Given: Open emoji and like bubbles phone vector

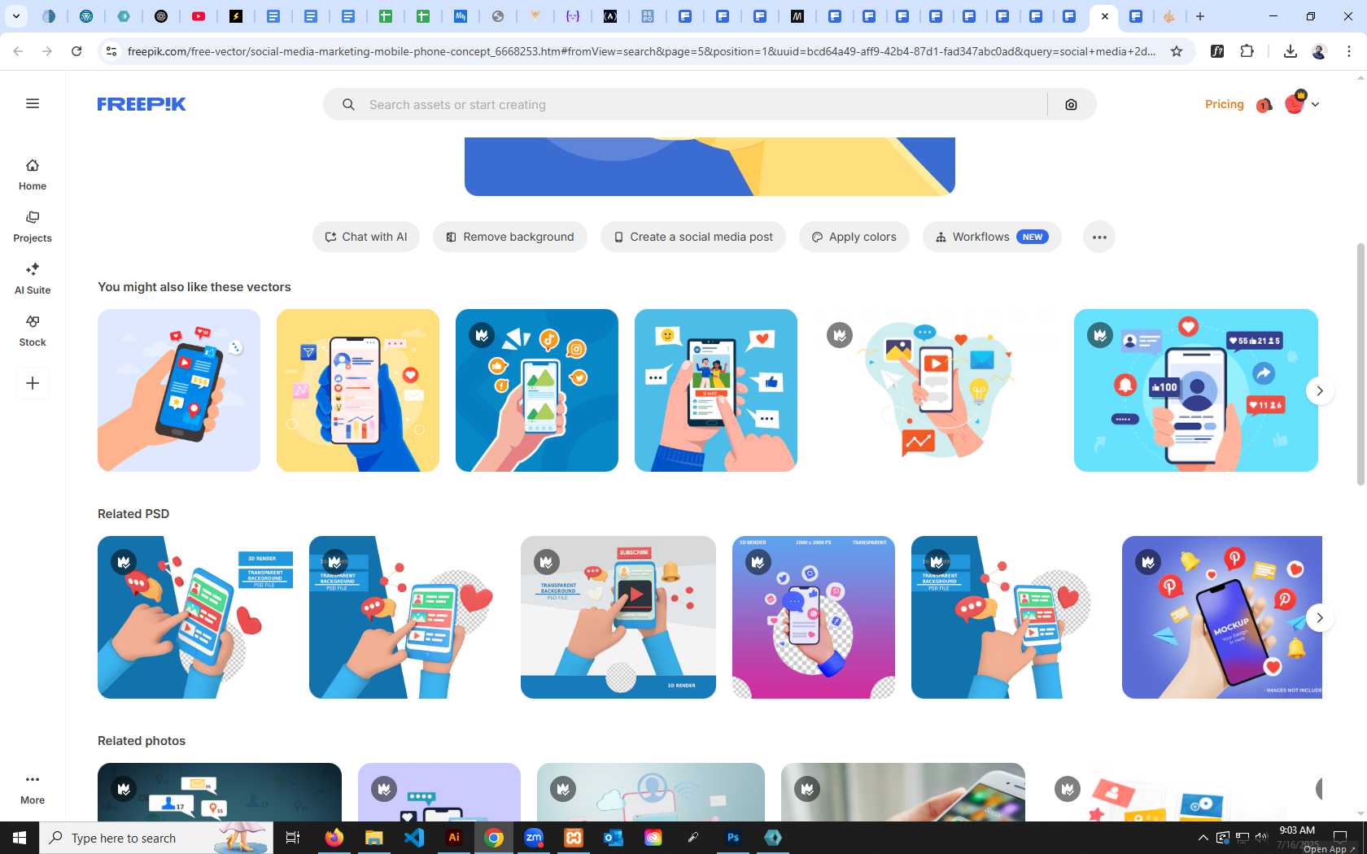Looking at the screenshot, I should pos(716,390).
